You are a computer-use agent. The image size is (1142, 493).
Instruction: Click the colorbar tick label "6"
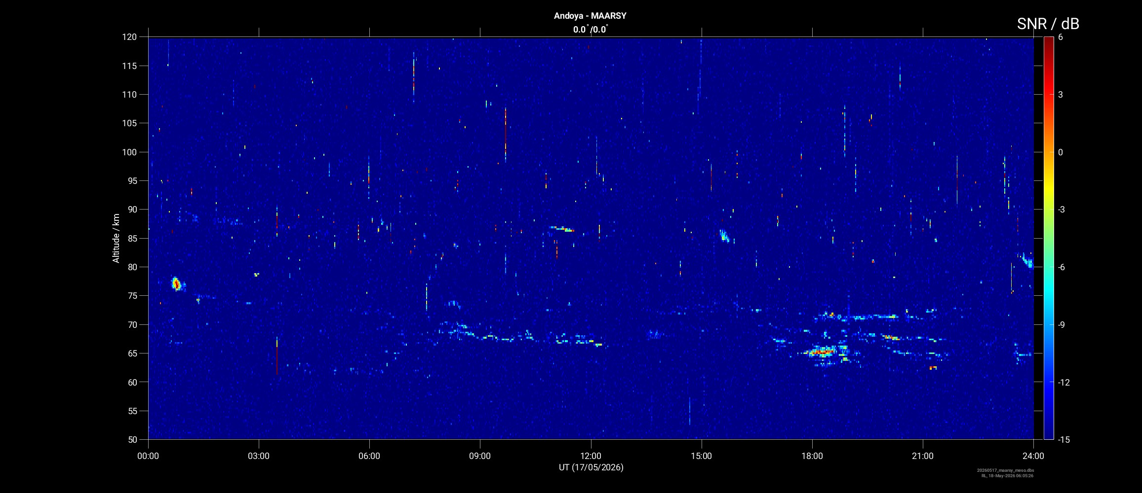point(1061,37)
